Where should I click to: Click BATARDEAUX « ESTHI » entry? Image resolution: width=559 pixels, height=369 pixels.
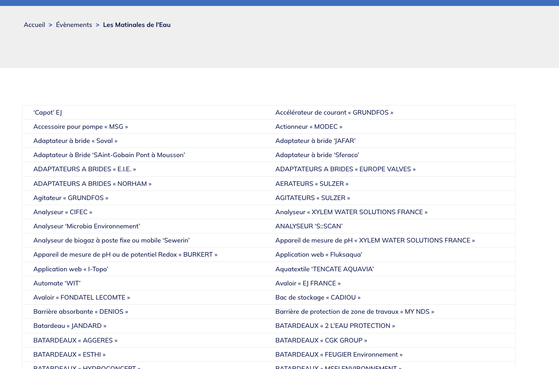pyautogui.click(x=69, y=354)
